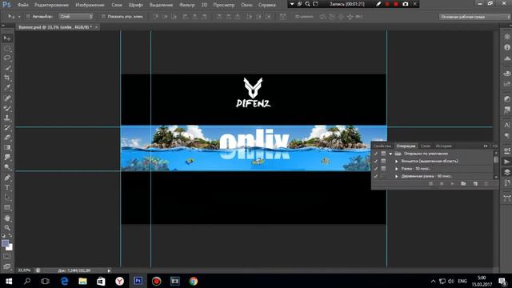Open the Фильтр menu
The height and width of the screenshot is (288, 512).
click(x=186, y=5)
